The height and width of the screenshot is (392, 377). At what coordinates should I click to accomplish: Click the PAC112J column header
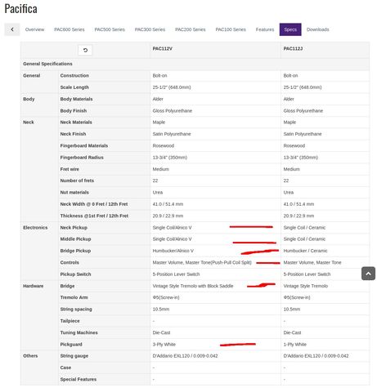293,48
